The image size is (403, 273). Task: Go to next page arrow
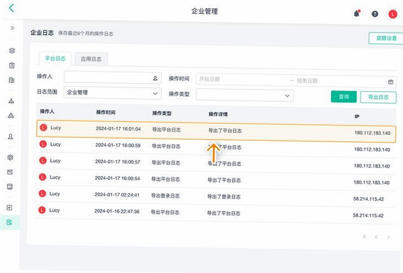(x=388, y=237)
